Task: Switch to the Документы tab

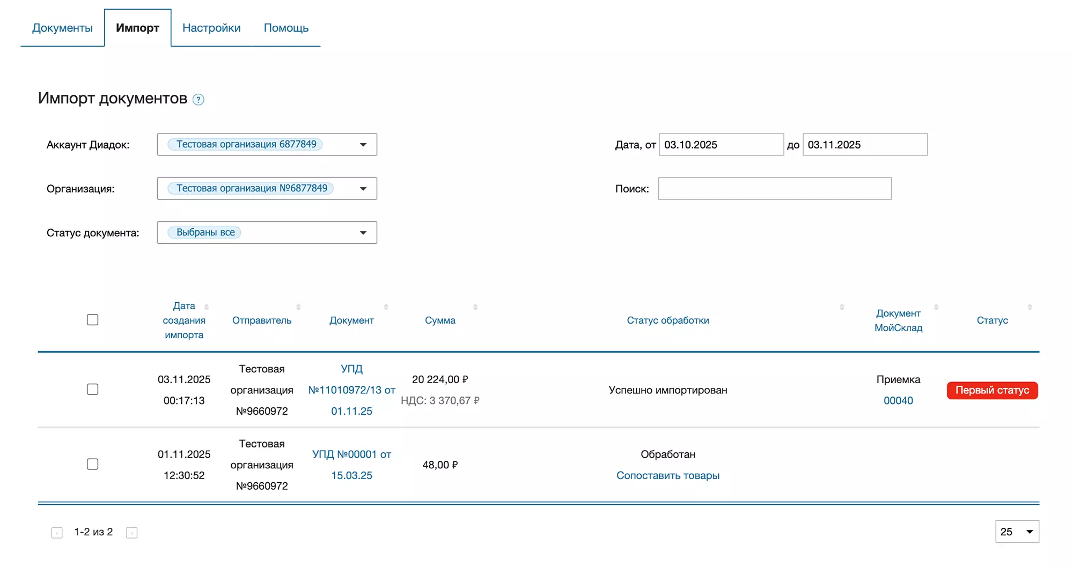Action: pos(62,28)
